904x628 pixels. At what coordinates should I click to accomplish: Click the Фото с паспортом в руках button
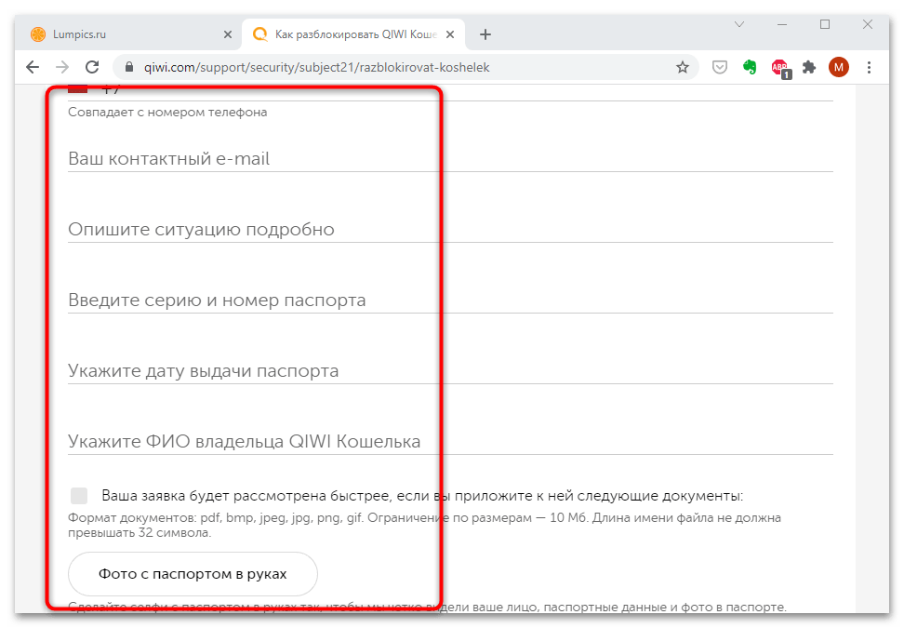coord(193,574)
